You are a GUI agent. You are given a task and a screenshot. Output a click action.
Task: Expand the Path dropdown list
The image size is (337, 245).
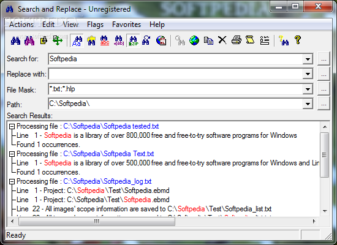click(308, 104)
